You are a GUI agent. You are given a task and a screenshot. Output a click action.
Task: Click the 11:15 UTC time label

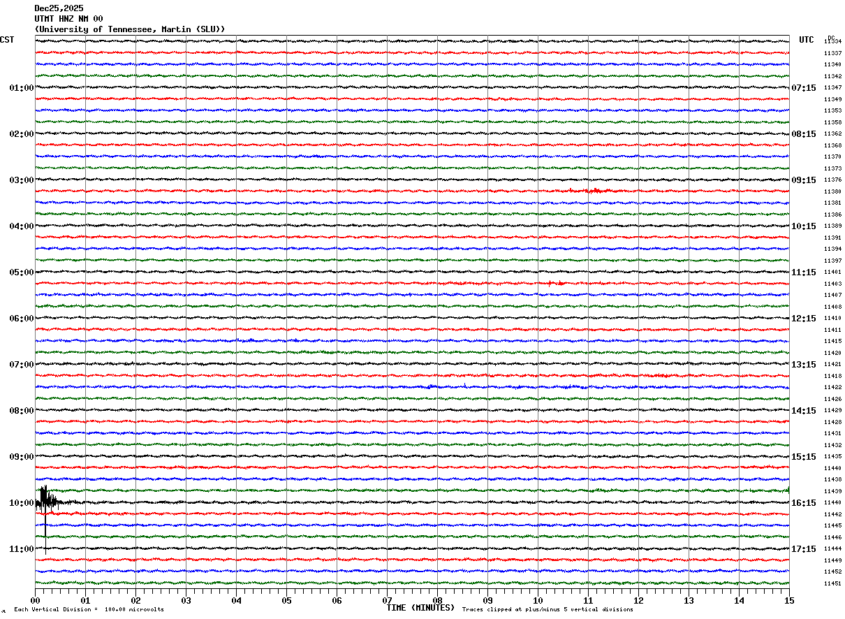click(x=804, y=272)
